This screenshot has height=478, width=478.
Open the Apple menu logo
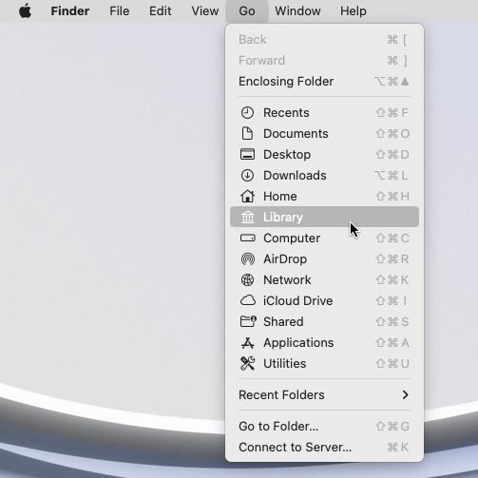[x=25, y=11]
